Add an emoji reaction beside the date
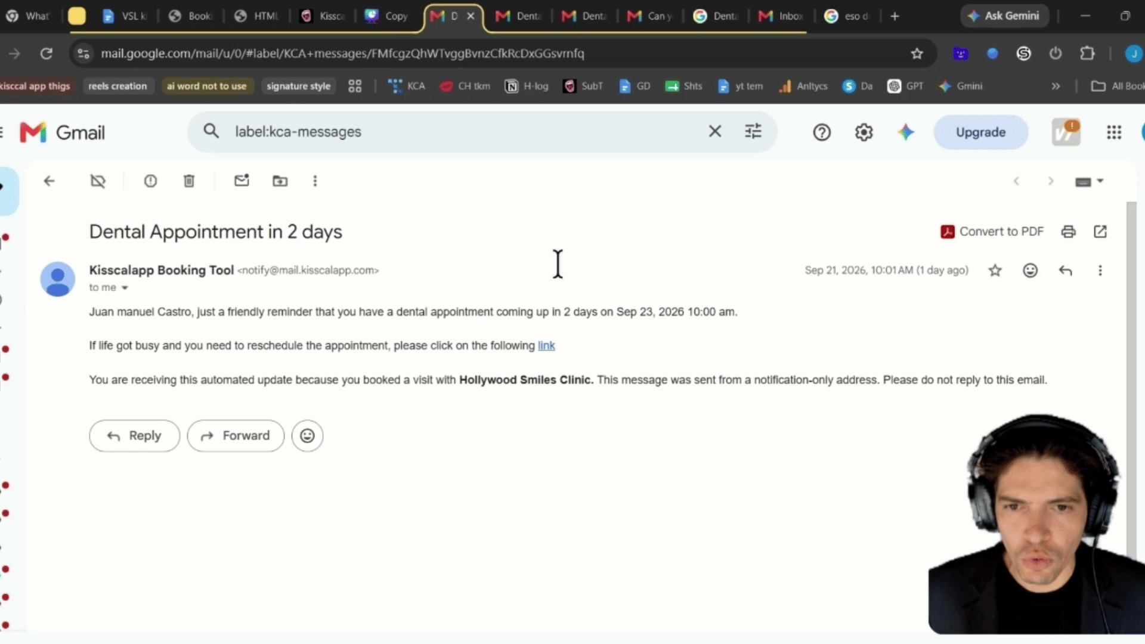Image resolution: width=1145 pixels, height=644 pixels. click(1030, 271)
